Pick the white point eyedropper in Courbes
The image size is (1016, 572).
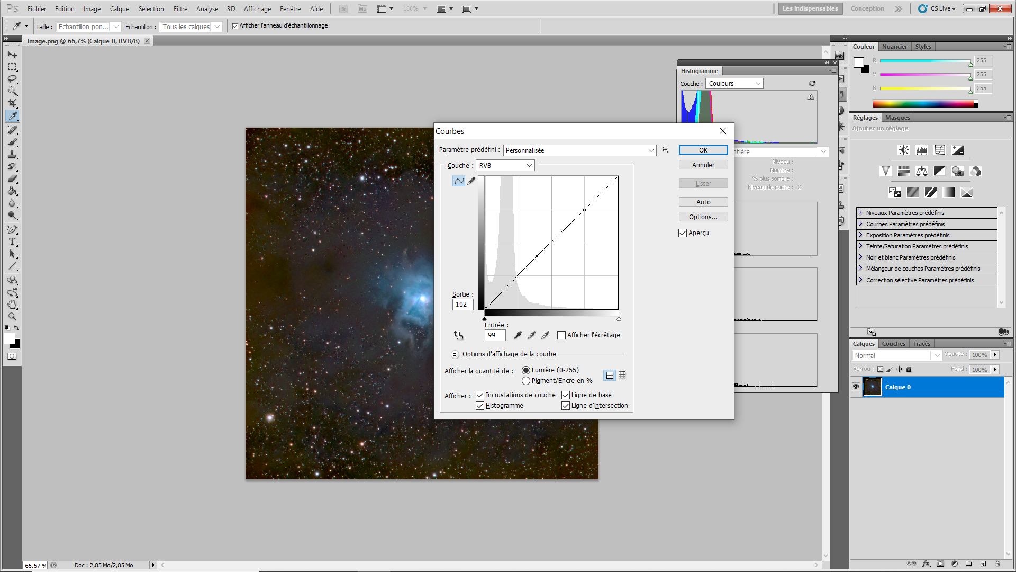pyautogui.click(x=545, y=335)
